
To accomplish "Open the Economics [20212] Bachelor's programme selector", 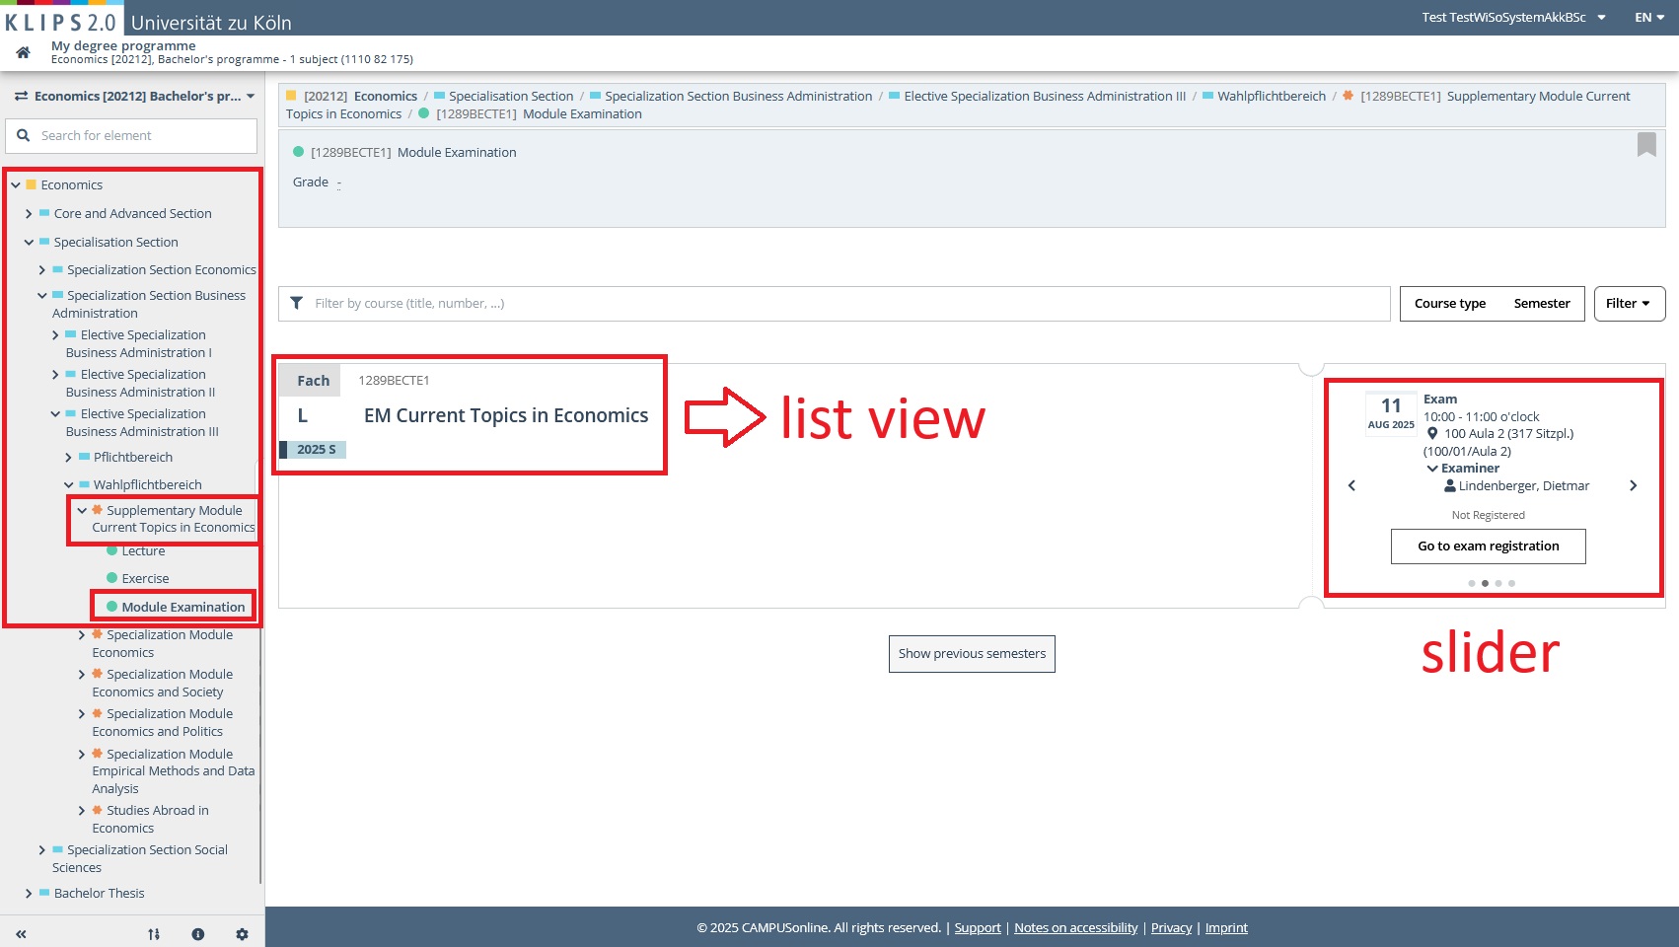I will click(135, 97).
